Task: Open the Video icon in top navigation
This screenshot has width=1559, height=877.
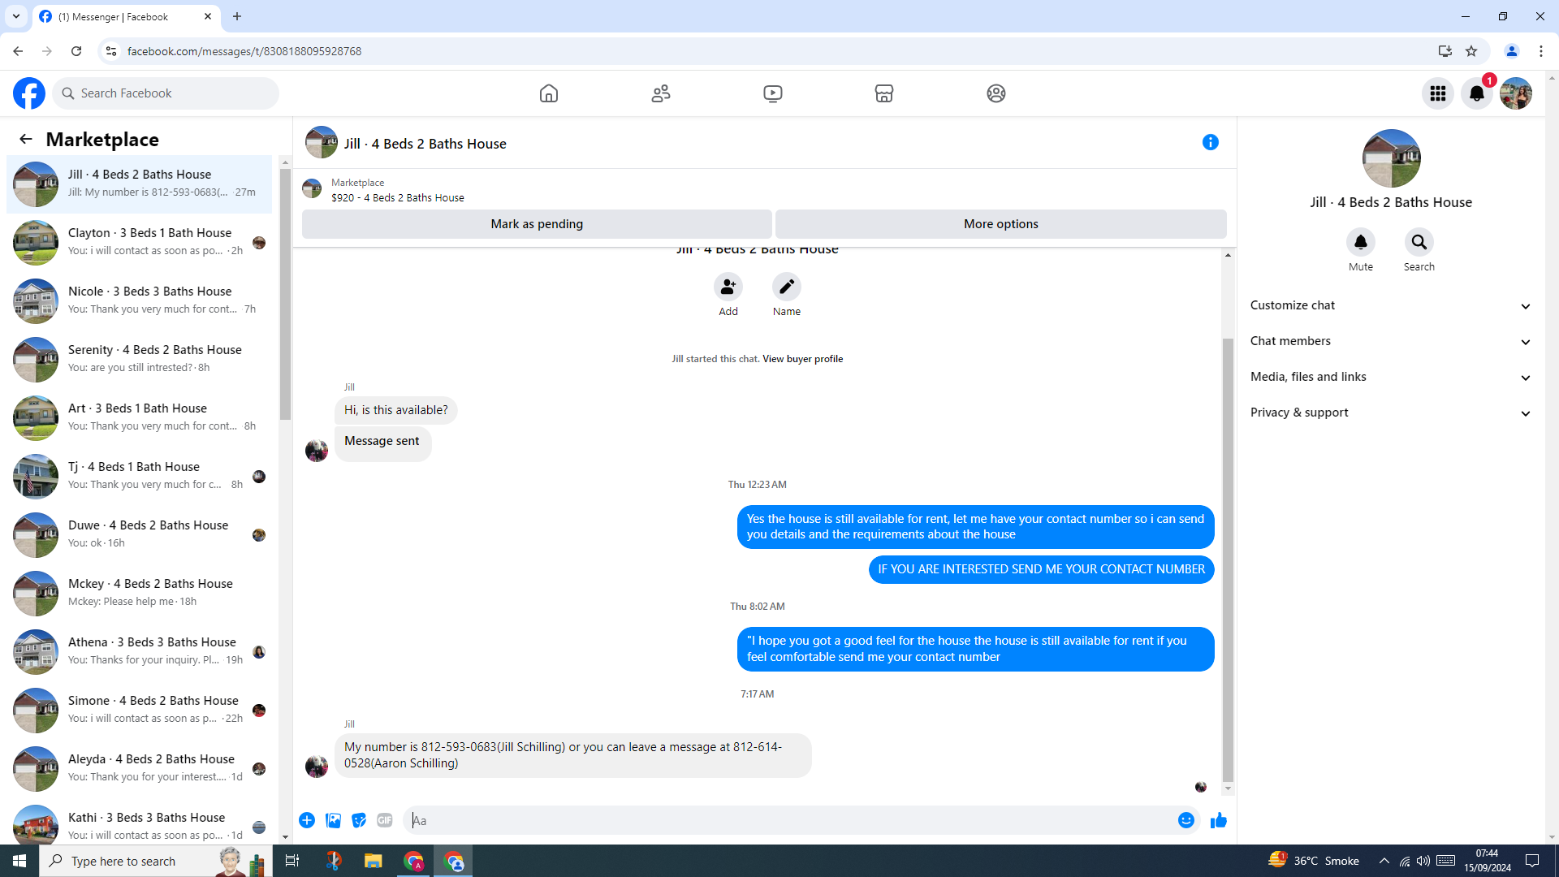Action: 773,93
